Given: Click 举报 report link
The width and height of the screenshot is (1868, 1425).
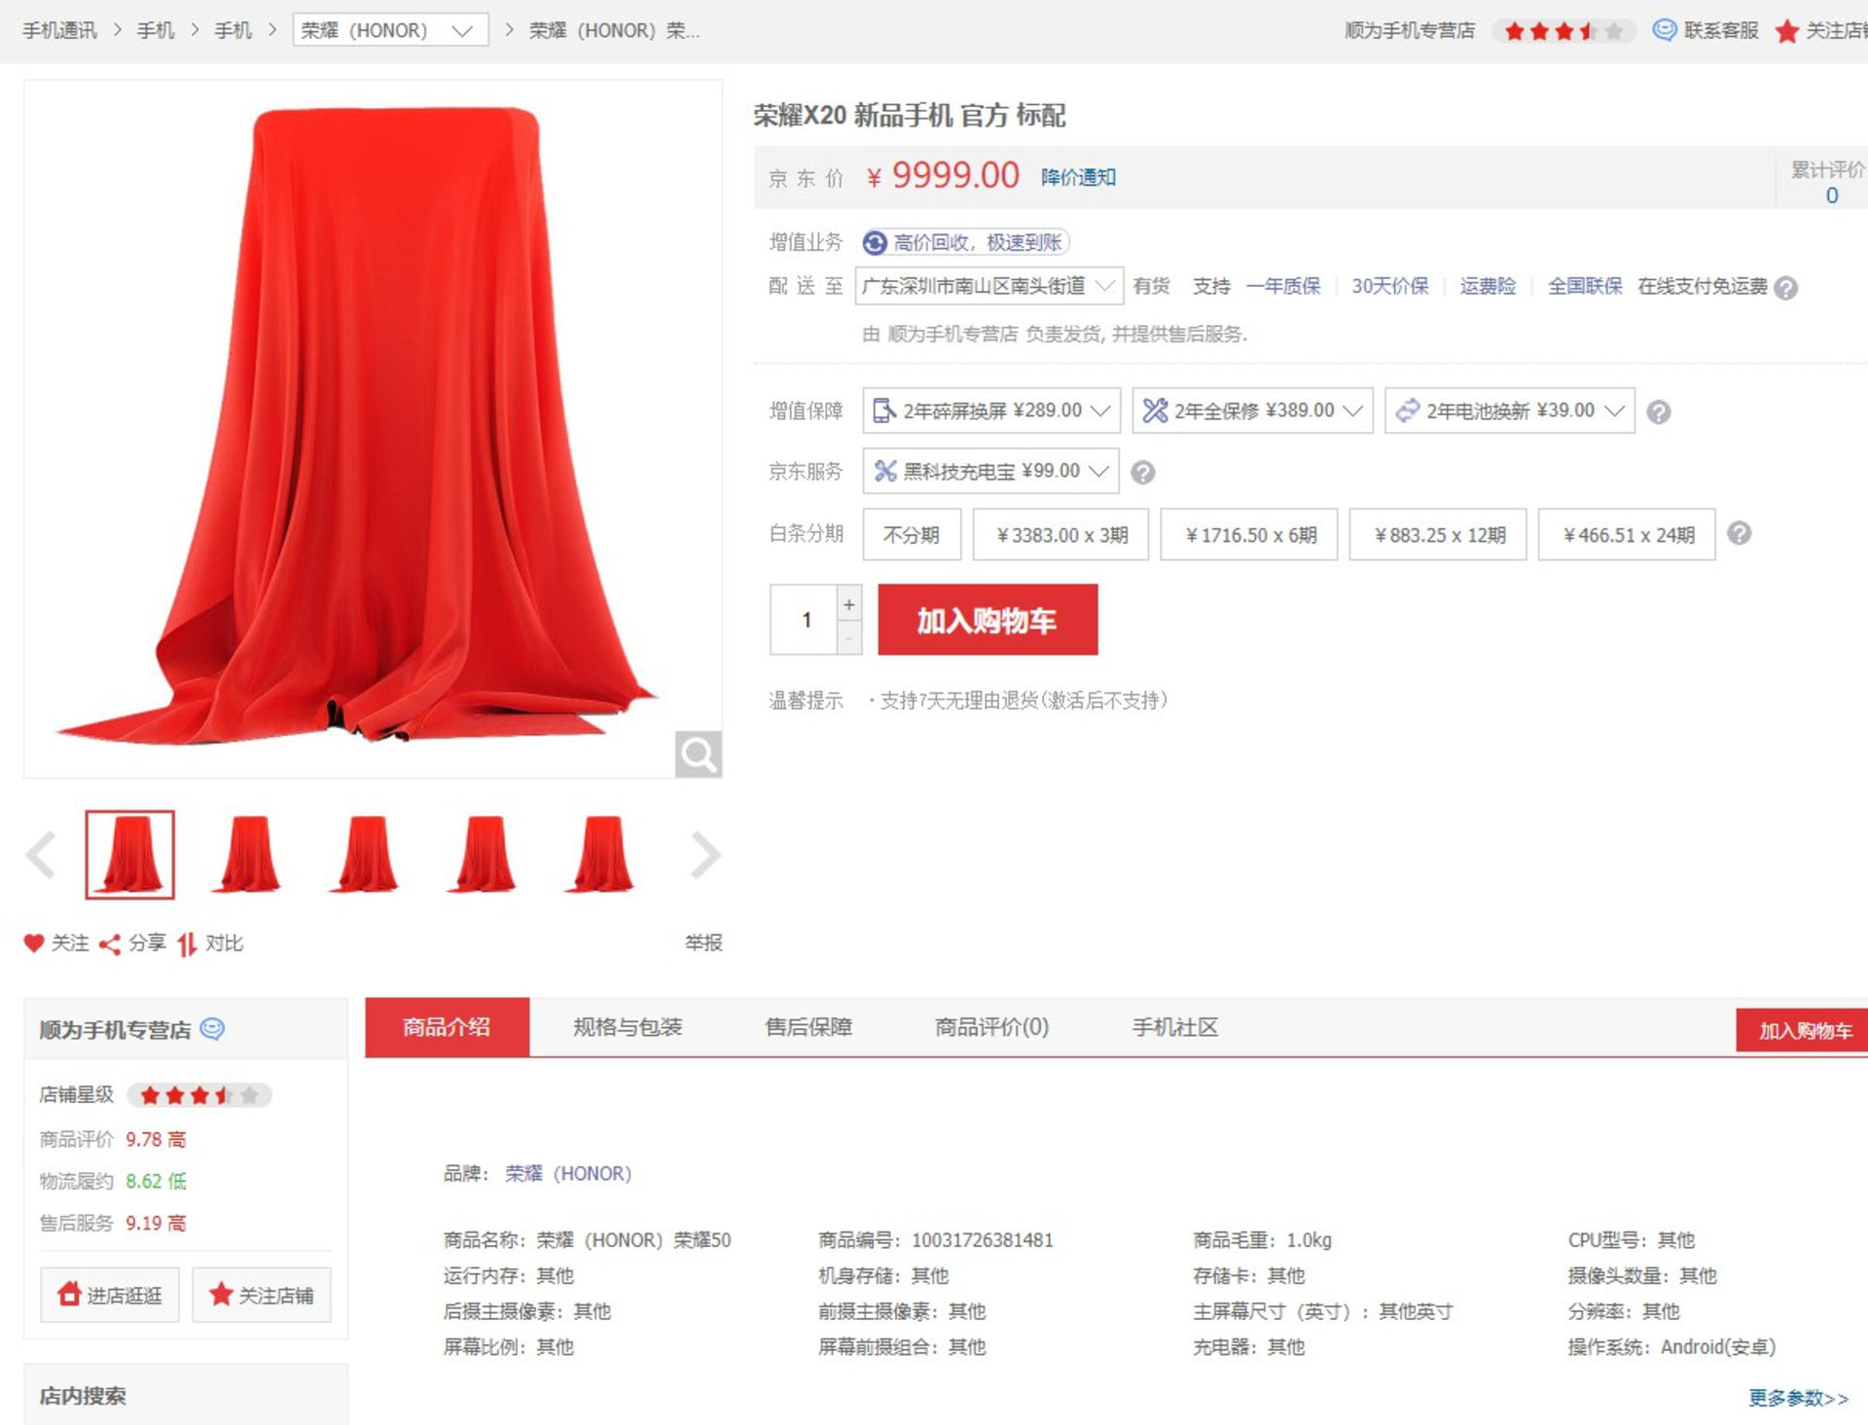Looking at the screenshot, I should (x=703, y=943).
